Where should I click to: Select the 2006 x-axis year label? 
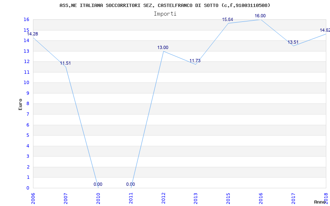(33, 199)
